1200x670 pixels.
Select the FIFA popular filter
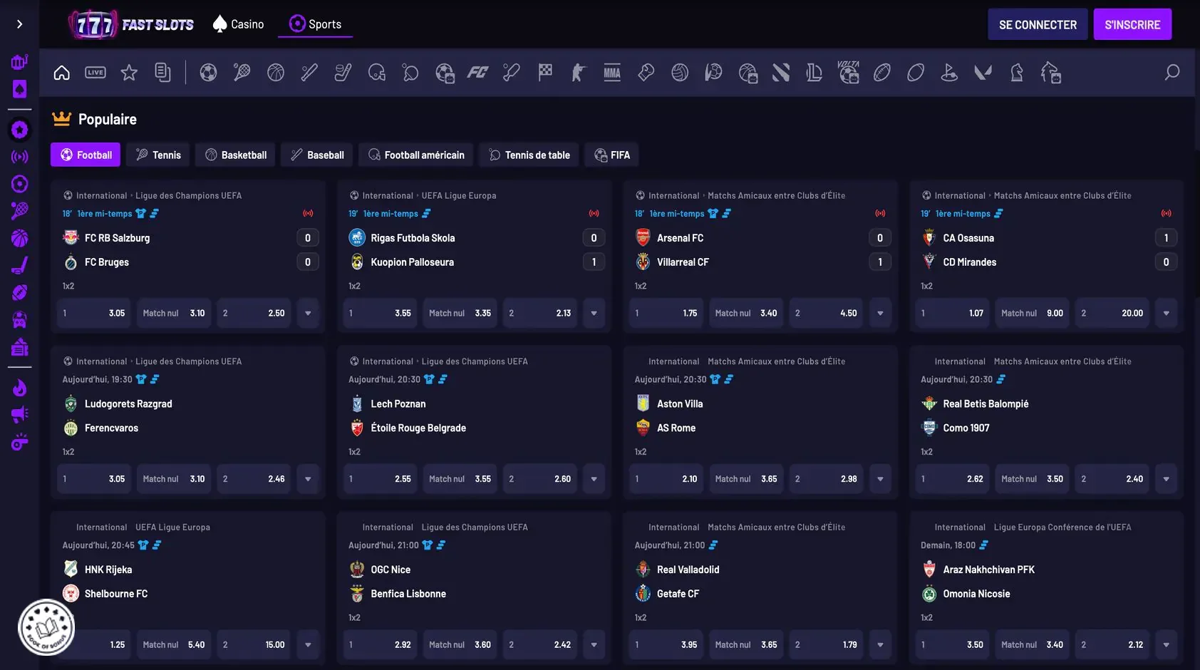pos(611,155)
